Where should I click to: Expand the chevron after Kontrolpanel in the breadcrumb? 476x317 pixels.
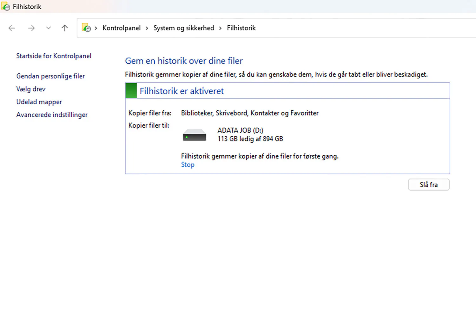coord(147,28)
